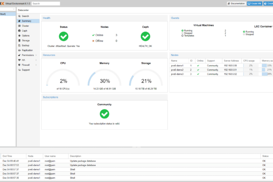Click the Ceph icon in sidebar
273x182 pixels.
click(x=19, y=31)
